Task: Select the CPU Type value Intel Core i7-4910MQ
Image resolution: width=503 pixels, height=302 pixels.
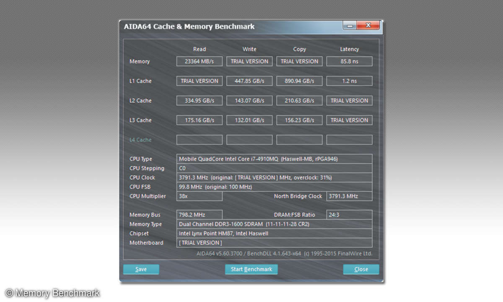Action: (x=274, y=159)
